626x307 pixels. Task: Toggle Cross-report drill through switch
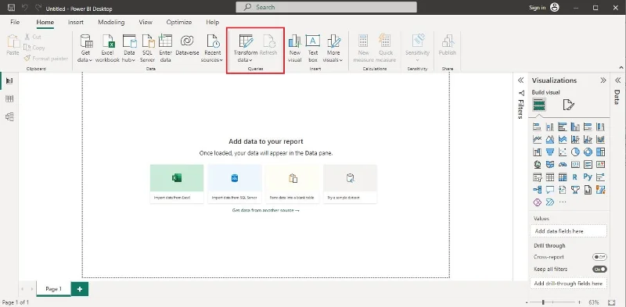coord(599,257)
